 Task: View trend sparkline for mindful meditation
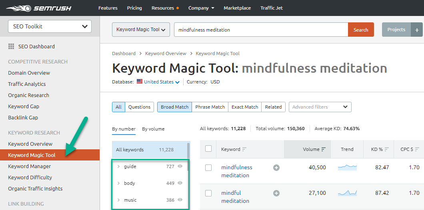tap(347, 193)
